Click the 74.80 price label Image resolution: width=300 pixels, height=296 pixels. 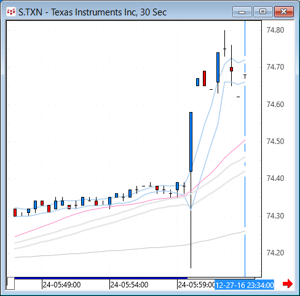click(275, 30)
